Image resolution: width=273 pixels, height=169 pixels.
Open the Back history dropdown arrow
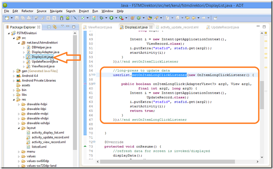pyautogui.click(x=198, y=18)
